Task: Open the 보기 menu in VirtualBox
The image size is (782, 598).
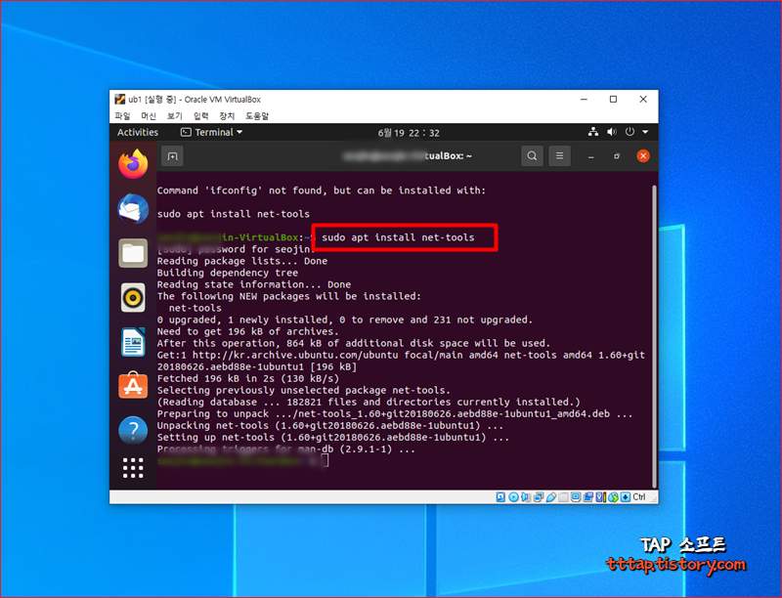Action: pyautogui.click(x=174, y=116)
